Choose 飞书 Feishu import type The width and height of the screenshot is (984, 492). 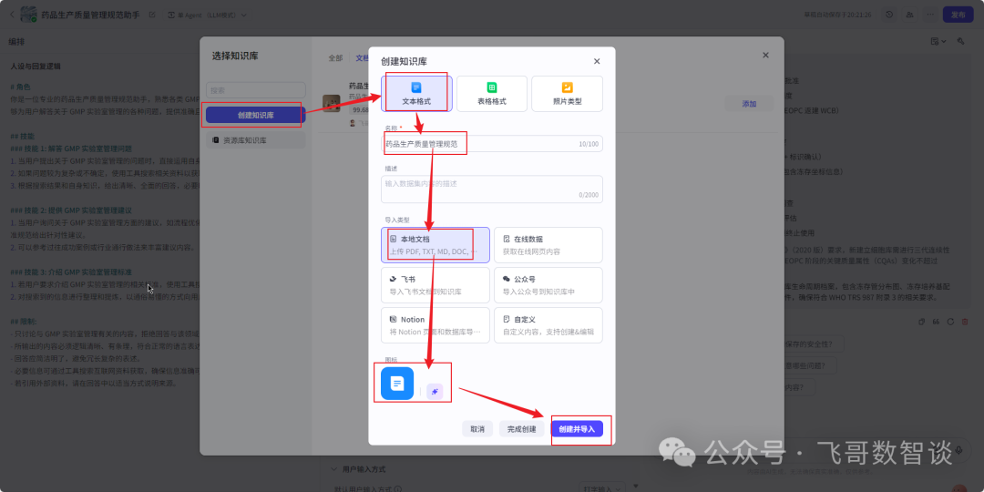click(436, 285)
